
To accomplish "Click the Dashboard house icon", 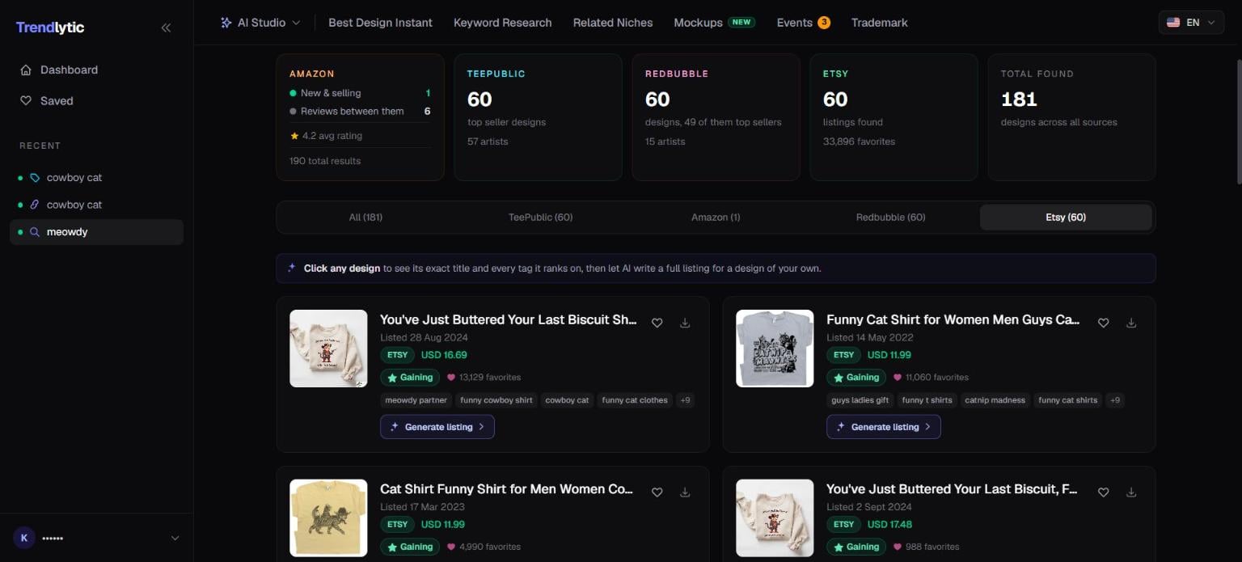I will 26,70.
